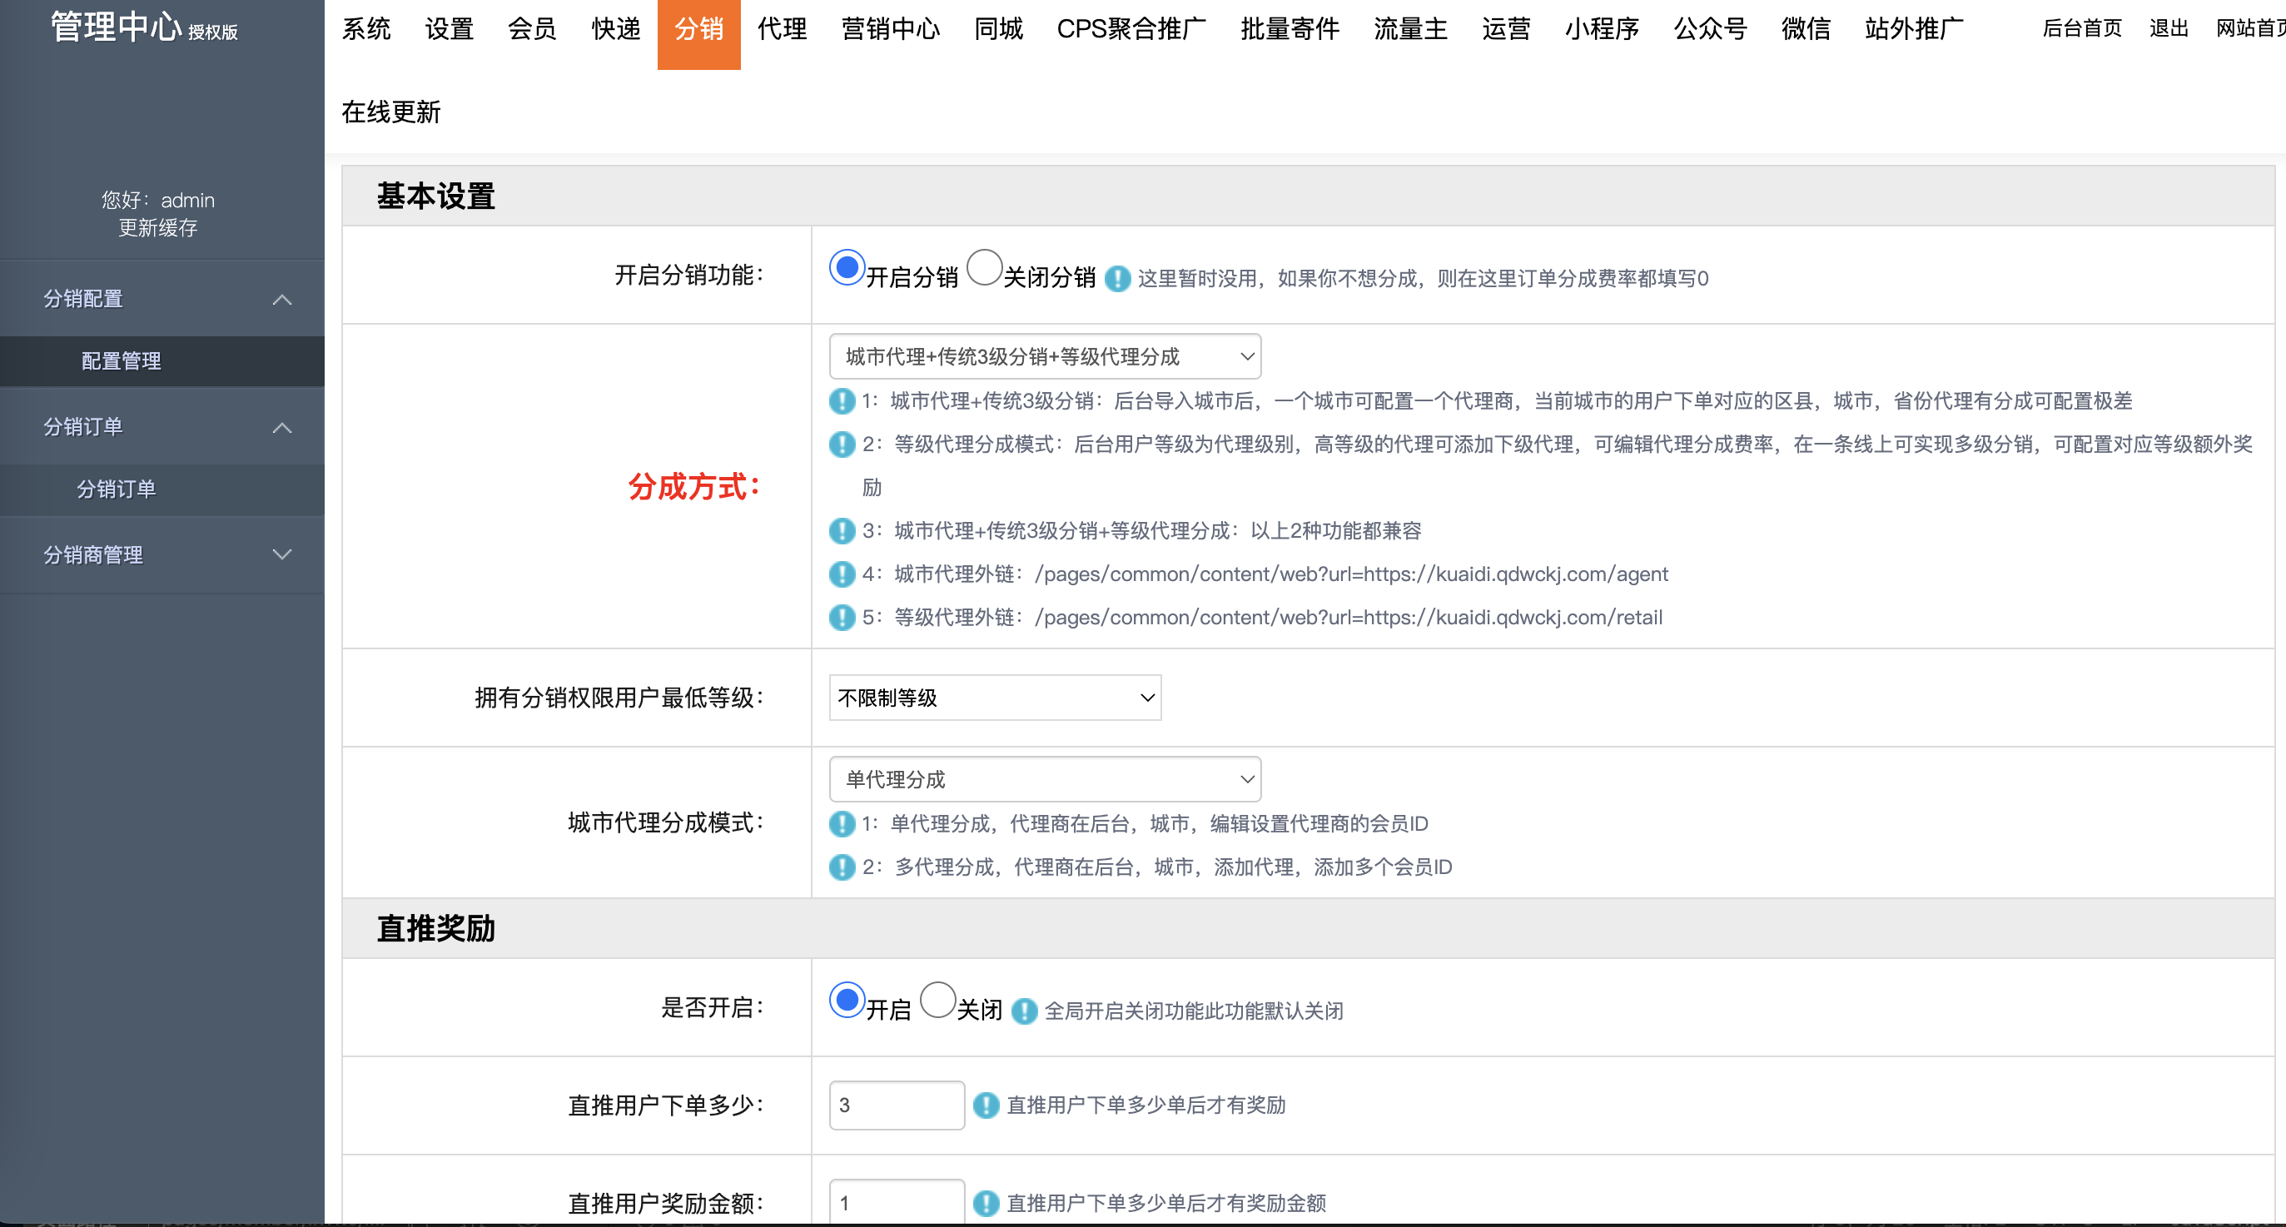Open the 分成方式 dropdown
The width and height of the screenshot is (2286, 1227).
[1045, 356]
